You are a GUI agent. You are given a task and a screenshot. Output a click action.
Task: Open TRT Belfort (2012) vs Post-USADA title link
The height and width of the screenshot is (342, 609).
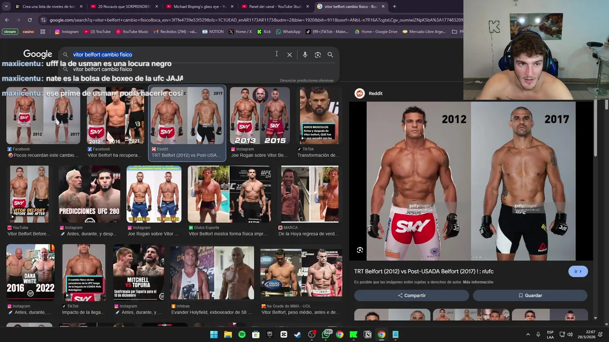(x=423, y=272)
